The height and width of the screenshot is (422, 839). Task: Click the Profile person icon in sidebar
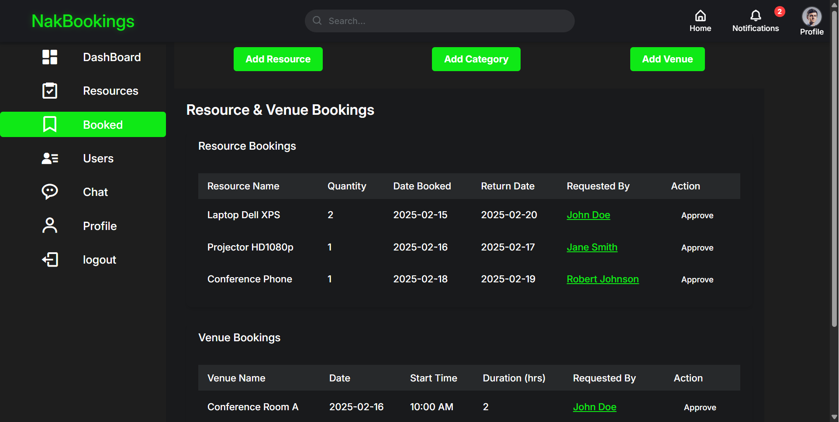[49, 225]
